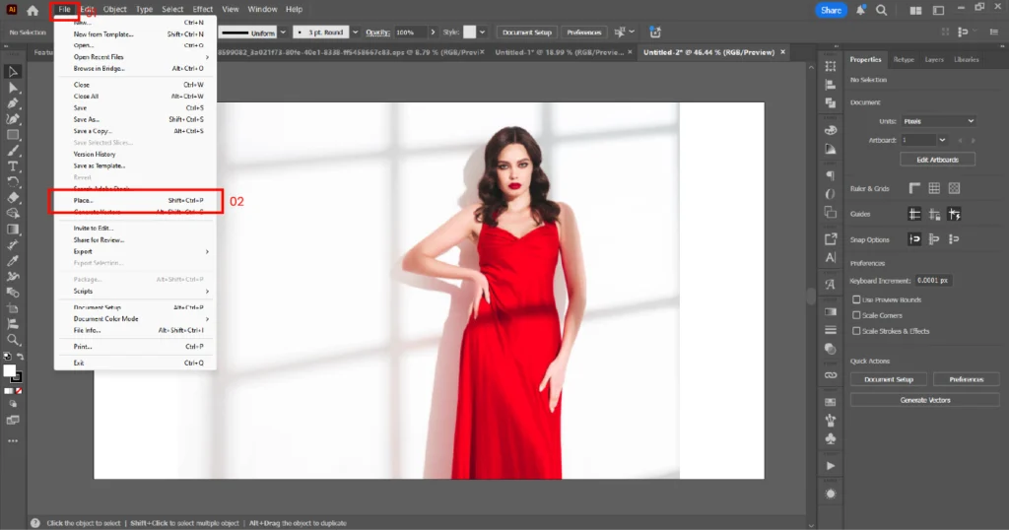
Task: Open the Align panel icon in dock
Action: point(831,85)
